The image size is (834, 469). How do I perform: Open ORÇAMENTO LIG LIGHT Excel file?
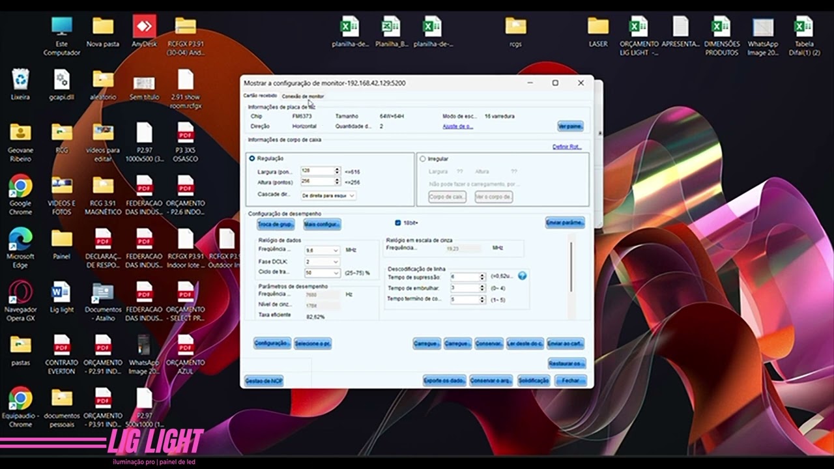pyautogui.click(x=639, y=36)
